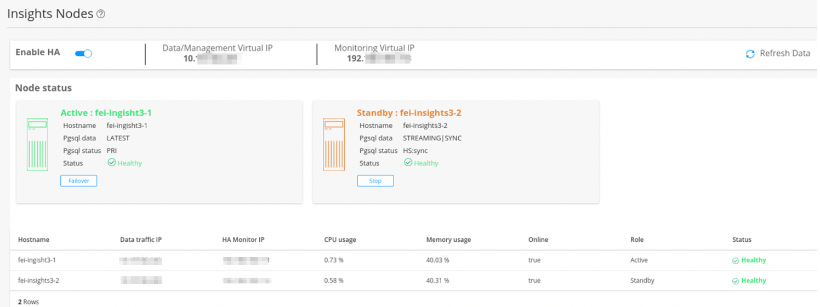Viewport: 820px width, 307px height.
Task: Click the Active : fei-ingisht3-1 card title
Action: [106, 113]
